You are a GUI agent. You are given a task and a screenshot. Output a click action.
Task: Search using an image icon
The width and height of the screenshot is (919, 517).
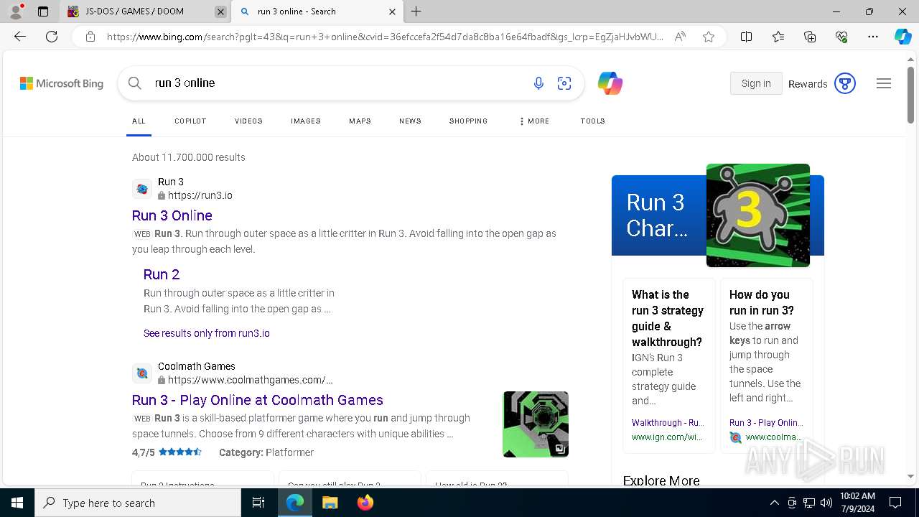point(564,83)
